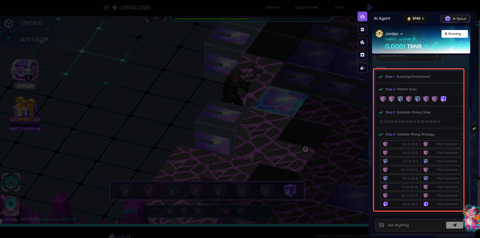Copy the wallet address 0x86C1...ec5548
This screenshot has width=480, height=238.
414,39
